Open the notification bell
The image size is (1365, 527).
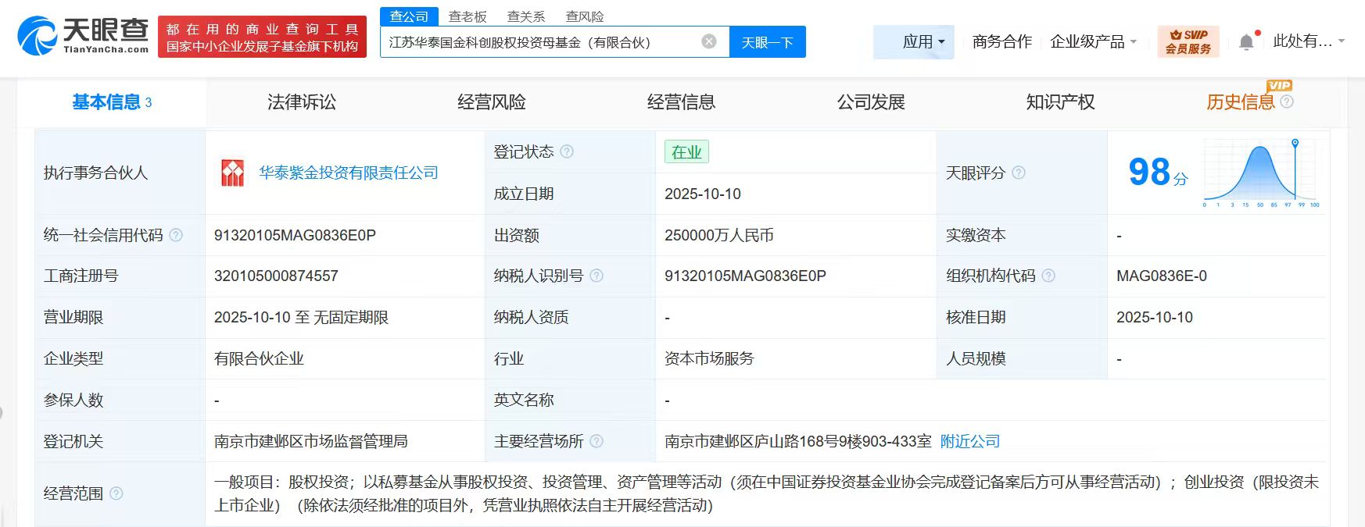tap(1246, 42)
